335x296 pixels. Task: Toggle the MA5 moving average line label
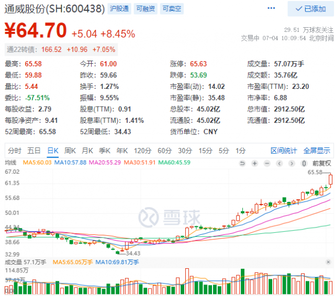[x=38, y=163]
